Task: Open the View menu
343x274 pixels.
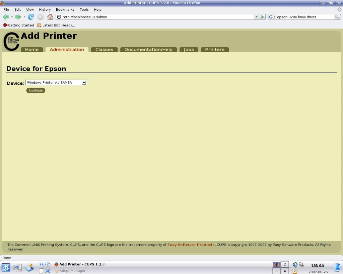Action: (x=30, y=10)
